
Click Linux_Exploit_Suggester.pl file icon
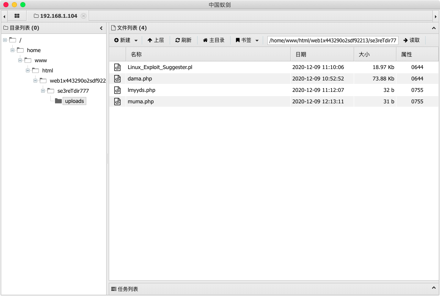click(x=118, y=67)
